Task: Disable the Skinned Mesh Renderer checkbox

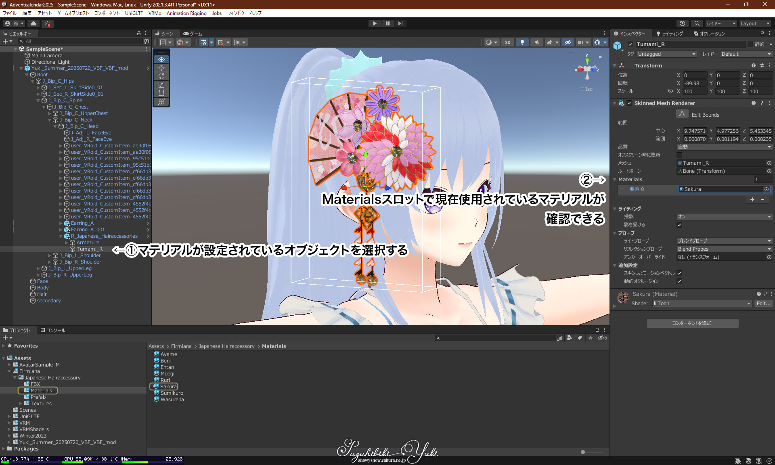Action: click(x=629, y=103)
